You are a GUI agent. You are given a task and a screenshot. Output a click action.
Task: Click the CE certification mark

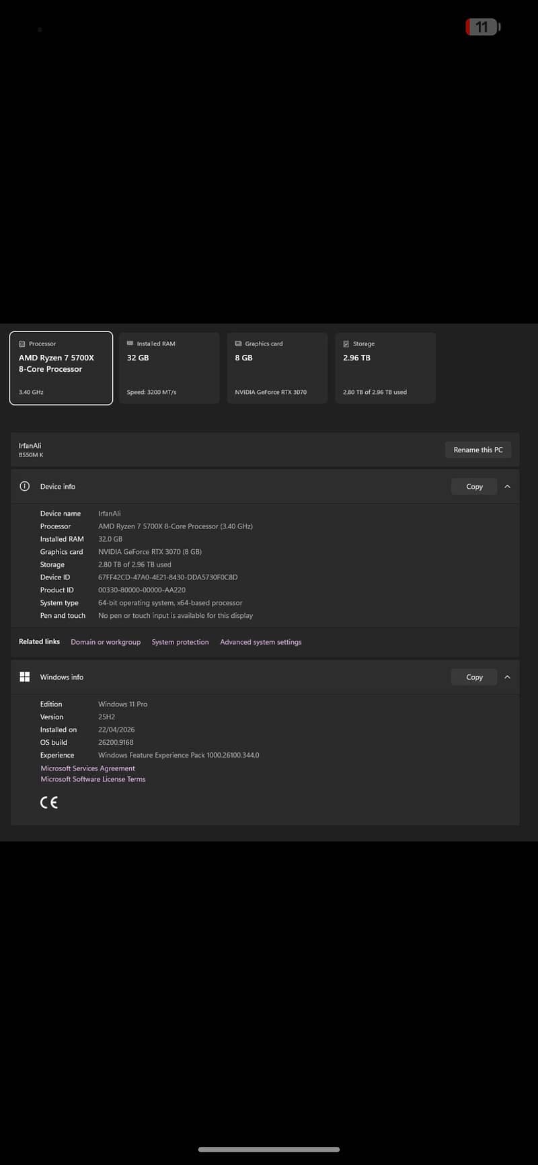coord(49,802)
